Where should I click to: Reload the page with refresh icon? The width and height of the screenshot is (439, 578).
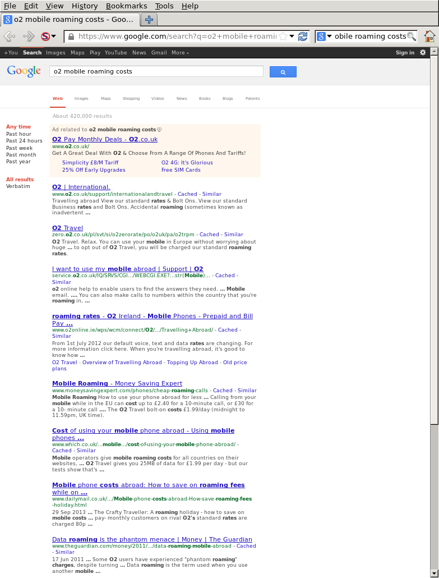[x=303, y=36]
